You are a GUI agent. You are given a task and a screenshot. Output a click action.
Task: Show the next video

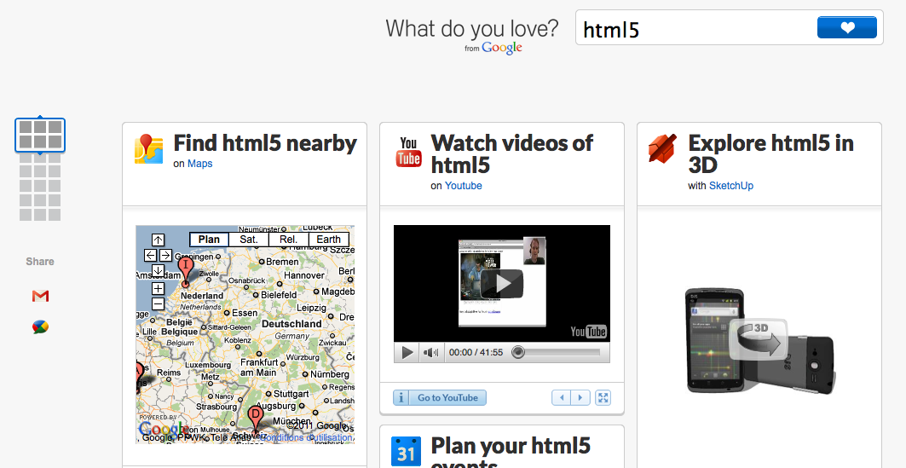click(580, 397)
